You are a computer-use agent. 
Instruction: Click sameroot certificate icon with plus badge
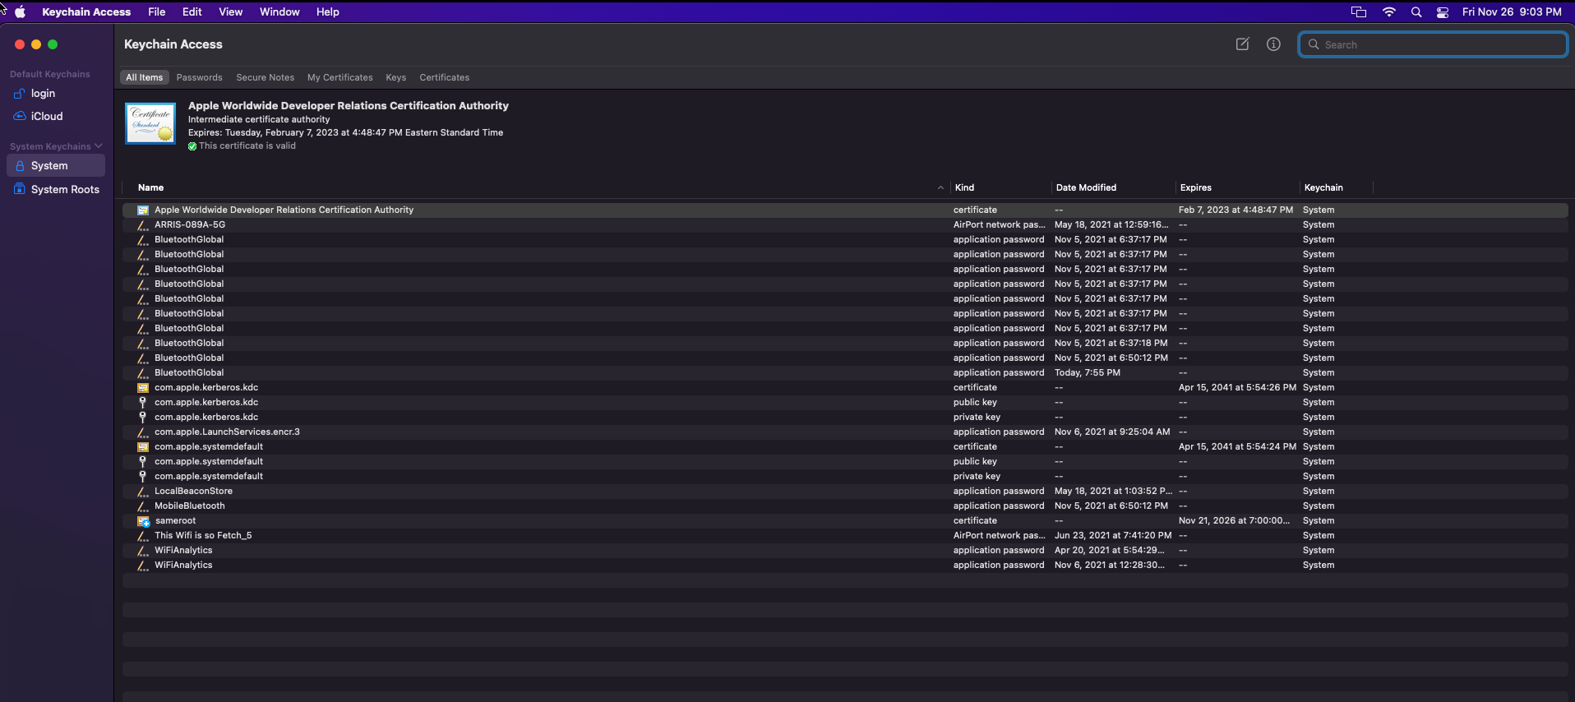coord(144,521)
